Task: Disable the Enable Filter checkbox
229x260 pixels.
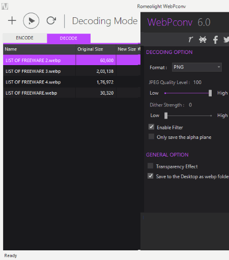Action: (151, 127)
